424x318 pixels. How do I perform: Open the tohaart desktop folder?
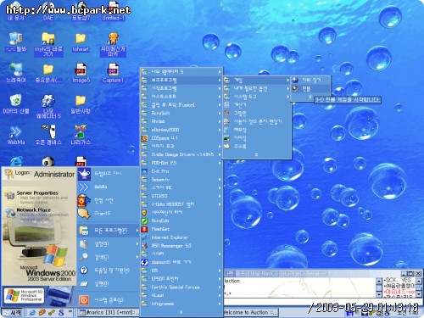tap(81, 42)
